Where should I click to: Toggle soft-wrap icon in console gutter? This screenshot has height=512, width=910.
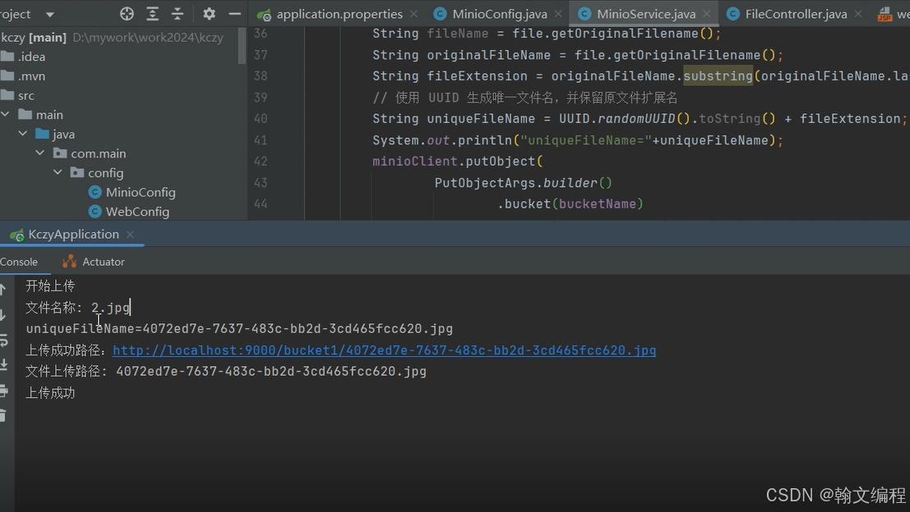(x=3, y=341)
